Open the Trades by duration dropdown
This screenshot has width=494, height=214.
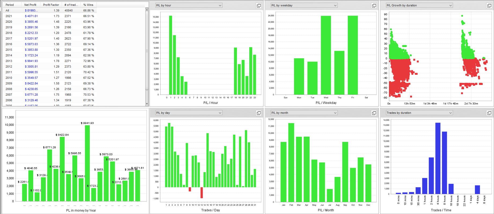pos(419,113)
